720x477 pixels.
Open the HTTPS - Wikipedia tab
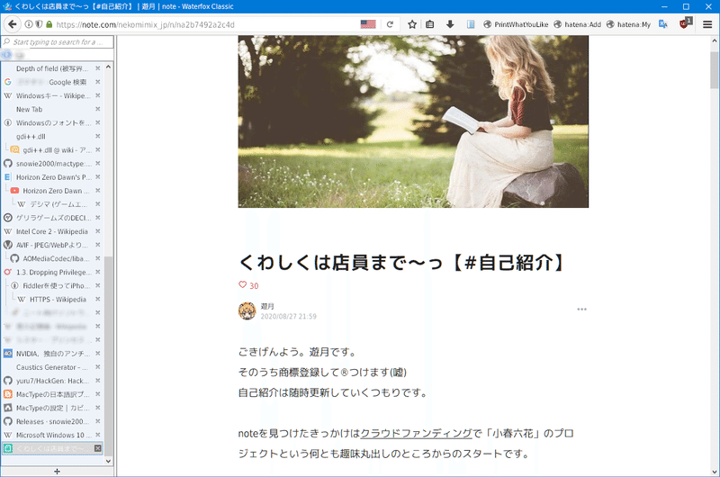coord(52,300)
